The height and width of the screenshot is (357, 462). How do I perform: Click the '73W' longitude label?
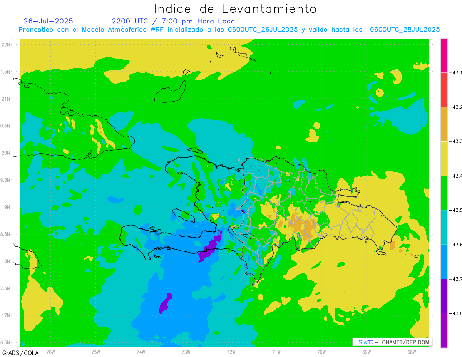point(186,352)
